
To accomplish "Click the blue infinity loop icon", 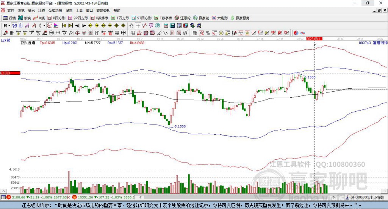I will [303, 33].
